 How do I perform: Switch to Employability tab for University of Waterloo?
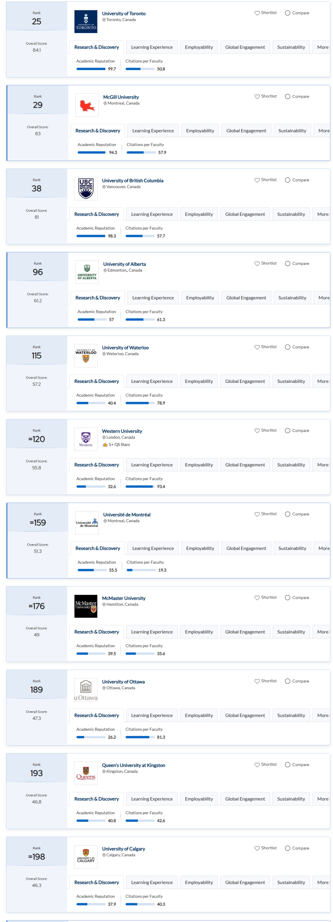point(199,381)
